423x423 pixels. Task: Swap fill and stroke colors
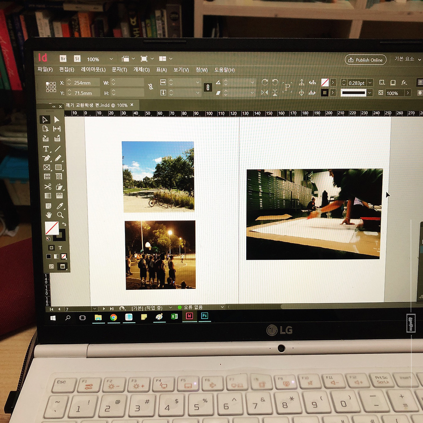[x=64, y=224]
